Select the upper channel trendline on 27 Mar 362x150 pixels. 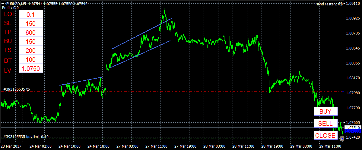coord(142,33)
